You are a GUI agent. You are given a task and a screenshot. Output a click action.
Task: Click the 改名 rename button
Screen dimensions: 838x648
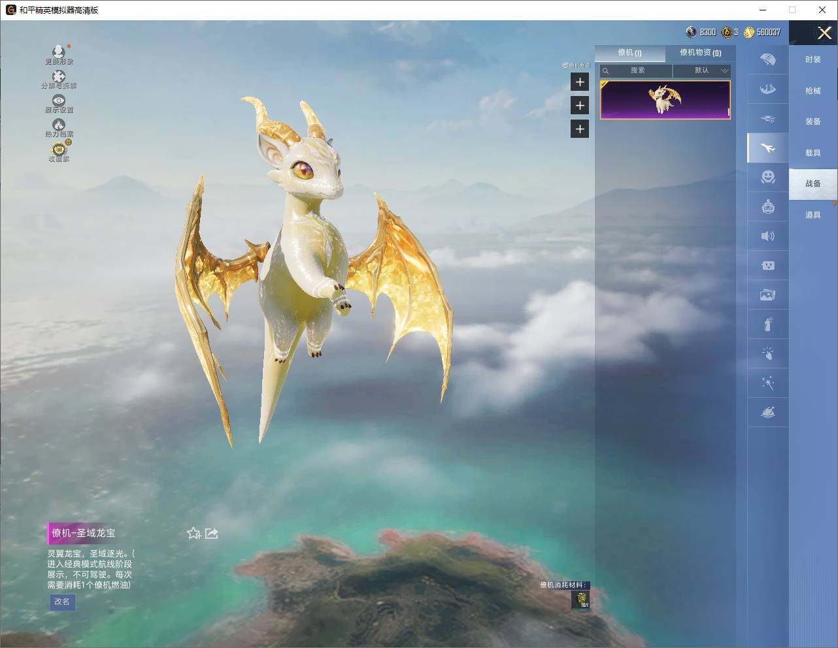pyautogui.click(x=62, y=602)
